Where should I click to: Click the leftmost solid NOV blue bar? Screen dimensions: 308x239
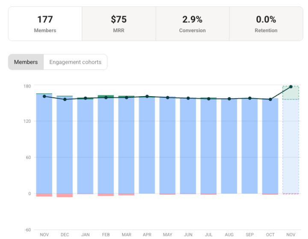coord(44,146)
